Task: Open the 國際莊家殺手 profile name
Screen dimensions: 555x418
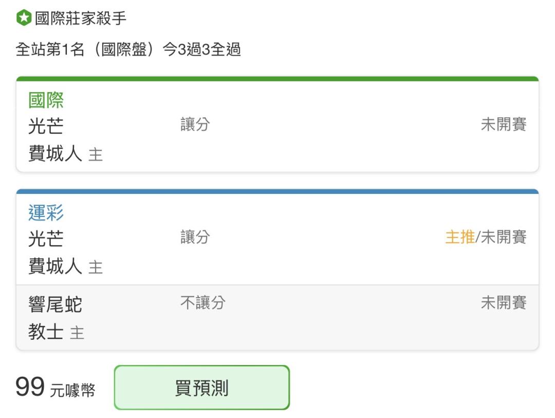Action: [x=80, y=18]
